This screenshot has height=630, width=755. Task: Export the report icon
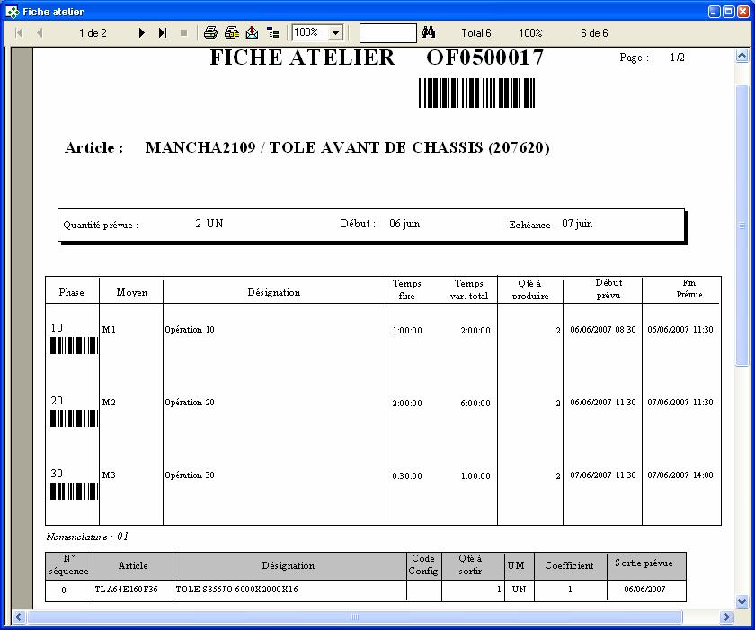tap(252, 32)
